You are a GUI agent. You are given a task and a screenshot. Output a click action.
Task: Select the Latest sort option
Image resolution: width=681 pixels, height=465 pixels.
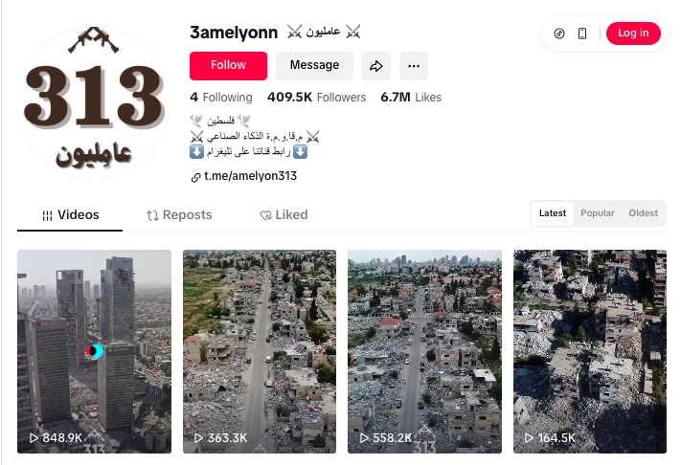coord(553,213)
